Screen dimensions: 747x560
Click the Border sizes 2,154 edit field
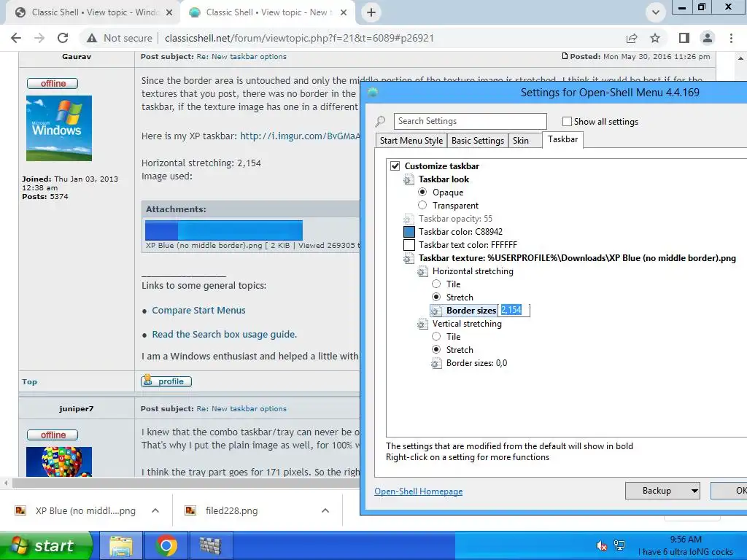(x=514, y=311)
